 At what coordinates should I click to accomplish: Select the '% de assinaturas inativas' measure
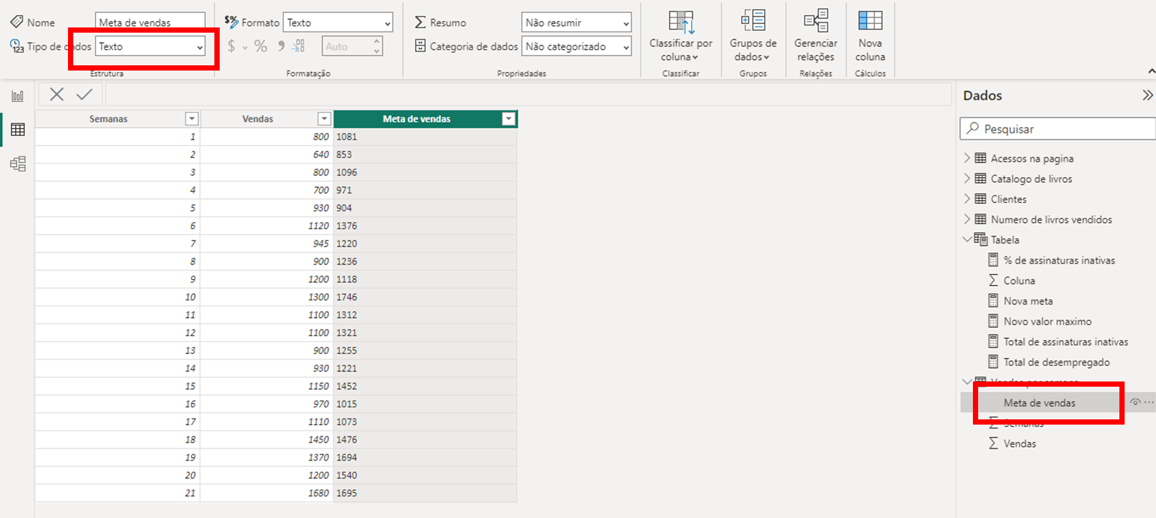coord(1059,260)
